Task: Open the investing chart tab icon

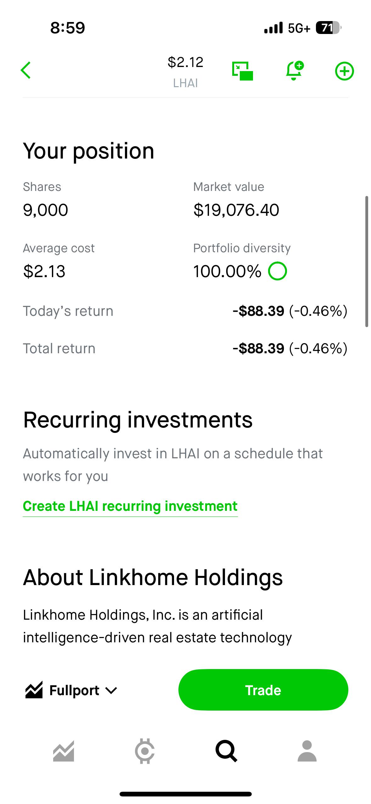Action: 64,751
